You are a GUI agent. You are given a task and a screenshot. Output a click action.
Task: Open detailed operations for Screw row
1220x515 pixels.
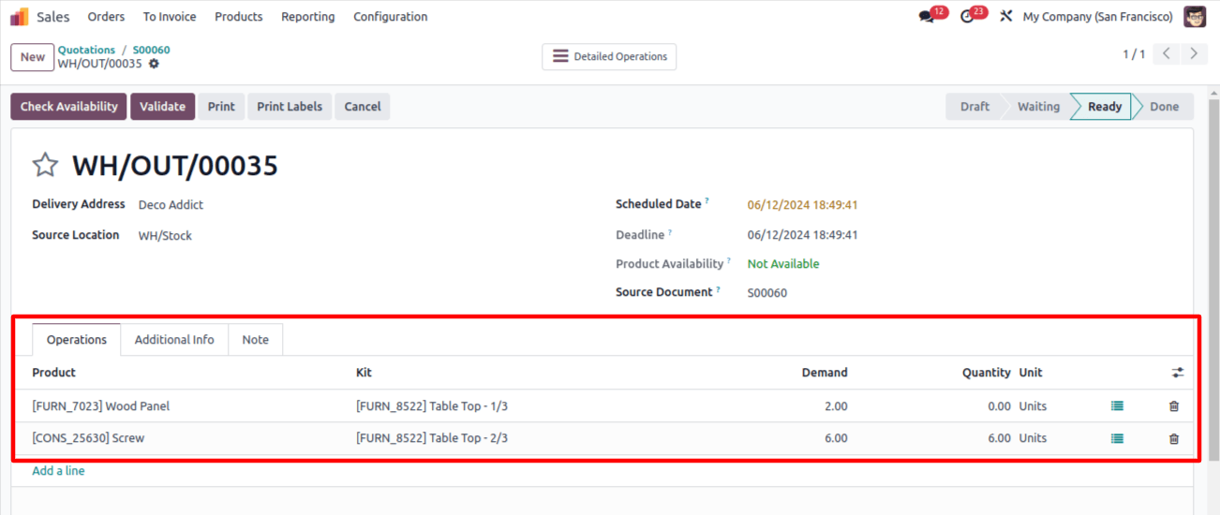(x=1117, y=438)
